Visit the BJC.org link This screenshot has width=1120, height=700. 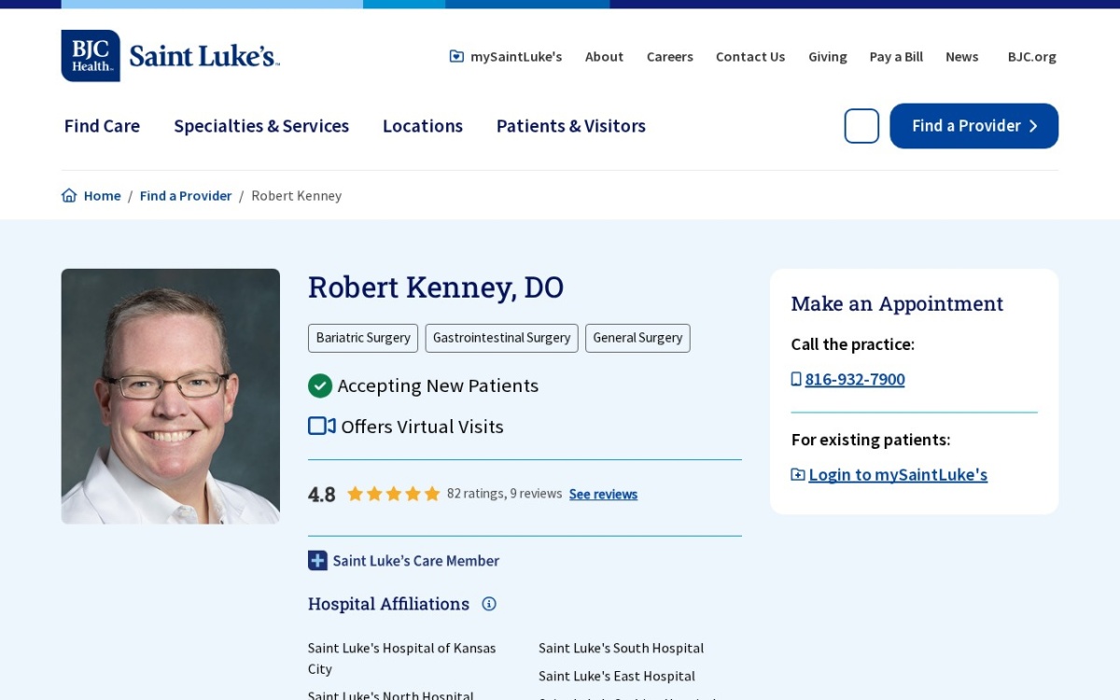point(1032,57)
